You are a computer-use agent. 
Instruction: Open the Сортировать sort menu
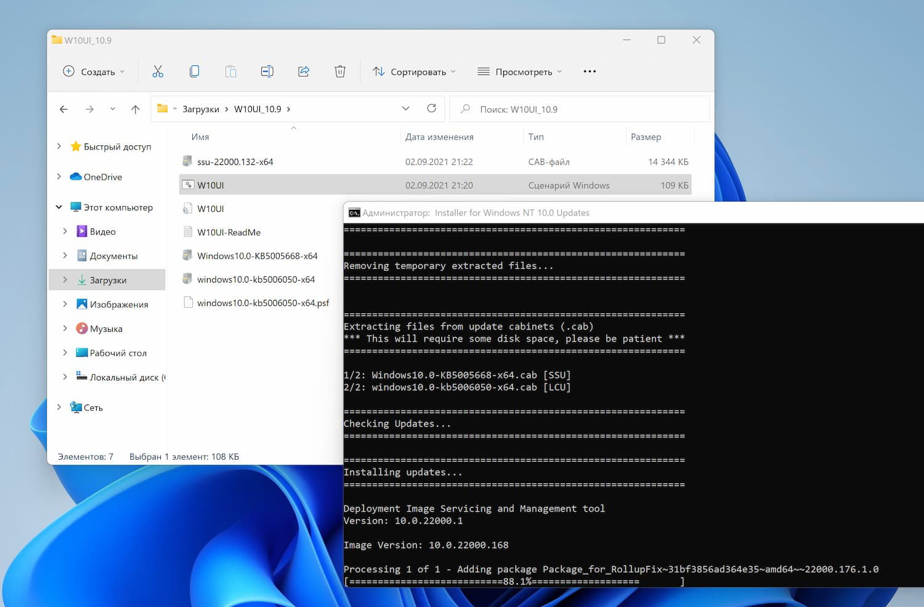point(414,71)
